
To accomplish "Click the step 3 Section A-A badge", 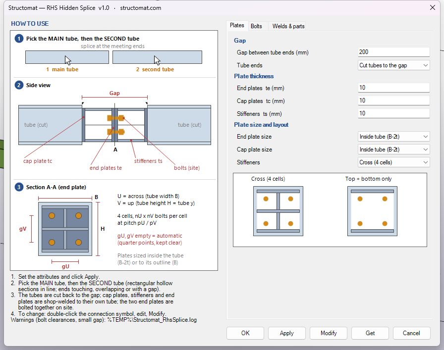I will click(19, 187).
